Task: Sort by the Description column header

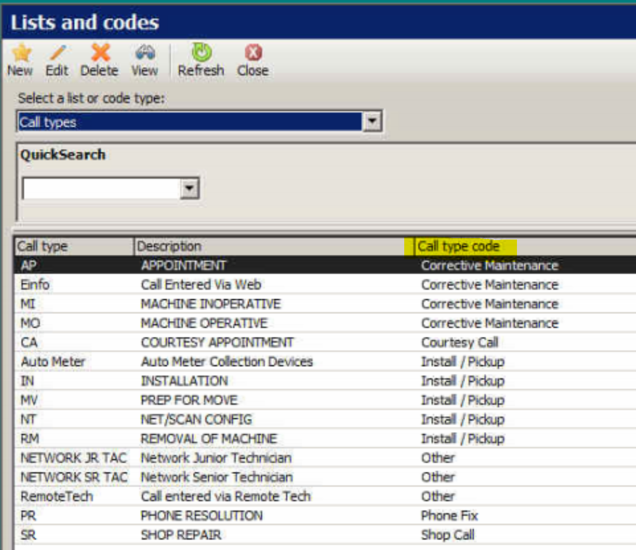Action: [274, 246]
